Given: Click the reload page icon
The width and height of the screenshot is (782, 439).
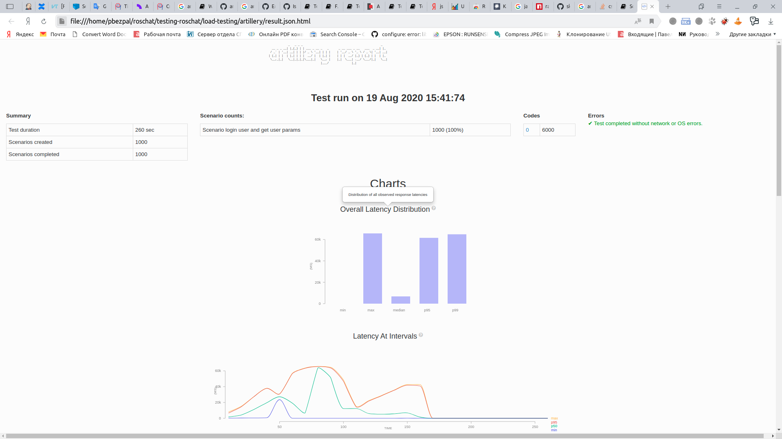Looking at the screenshot, I should [x=44, y=21].
